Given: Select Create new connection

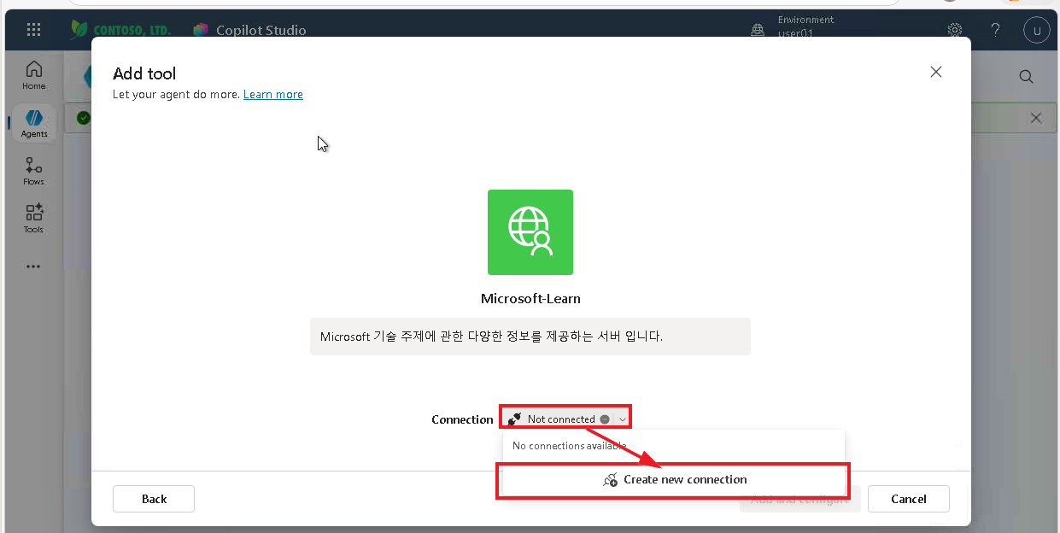Looking at the screenshot, I should (673, 480).
